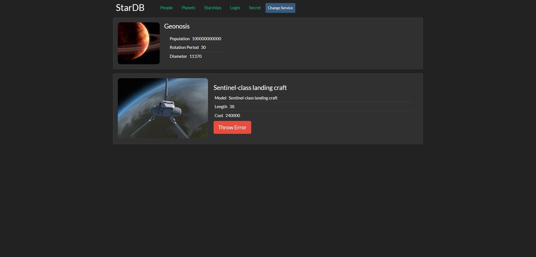This screenshot has height=257, width=536.
Task: Click the Sentinel-class landing craft picture
Action: 163,108
